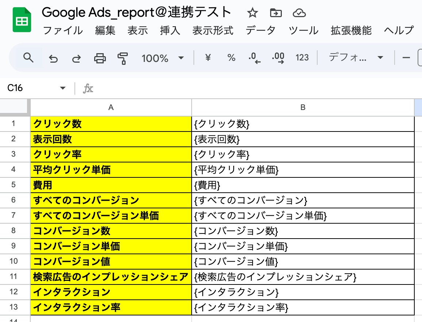Select row 7 header
422x322 pixels.
tap(14, 215)
